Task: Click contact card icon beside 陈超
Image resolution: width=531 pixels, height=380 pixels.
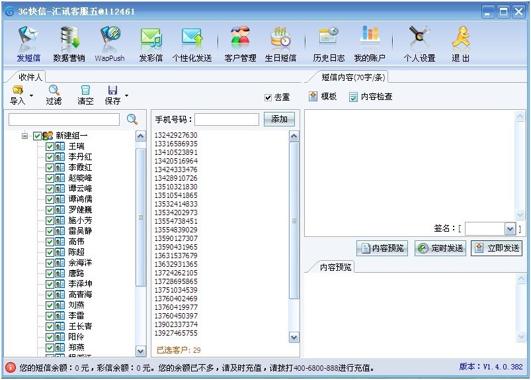Action: pos(60,252)
